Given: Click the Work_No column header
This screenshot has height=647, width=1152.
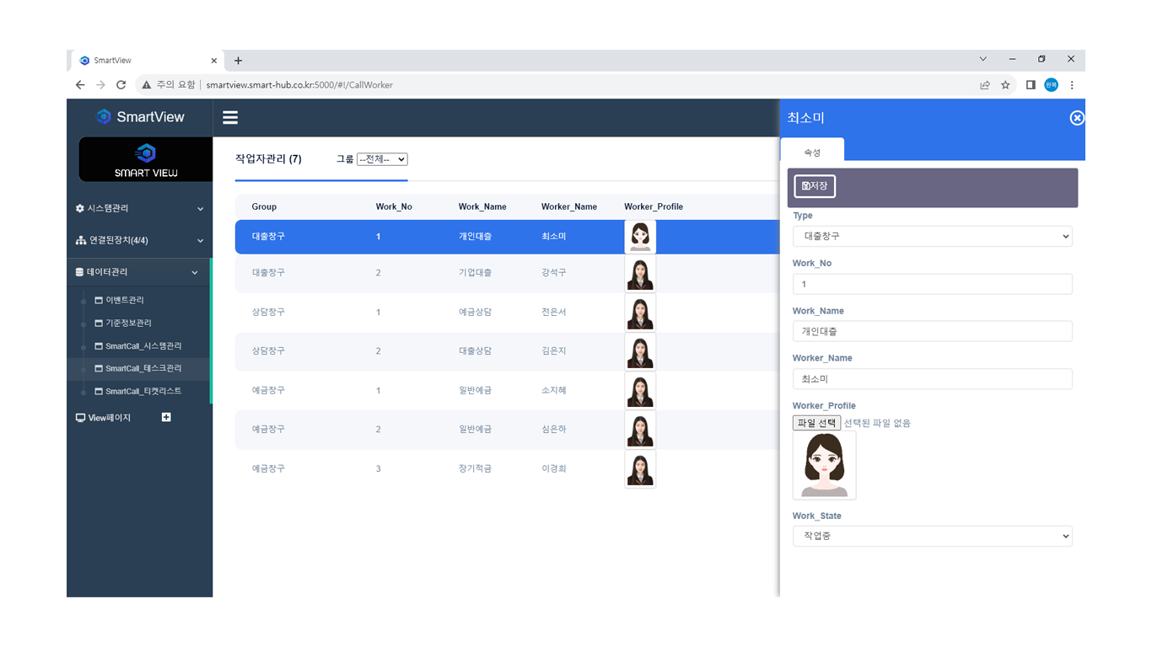Looking at the screenshot, I should tap(394, 206).
